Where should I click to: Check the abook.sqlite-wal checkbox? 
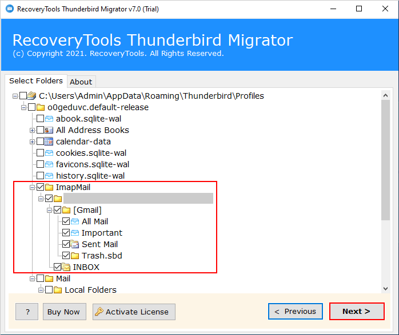(x=40, y=119)
